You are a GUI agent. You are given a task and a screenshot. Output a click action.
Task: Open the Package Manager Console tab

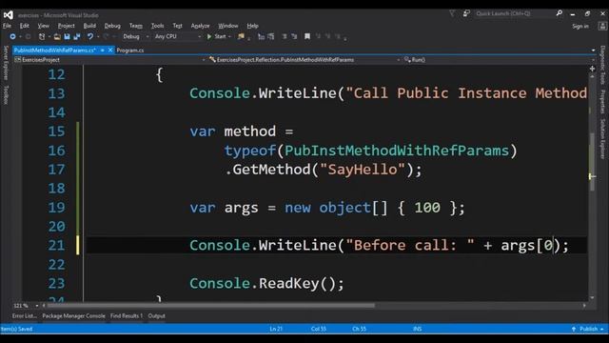click(74, 316)
